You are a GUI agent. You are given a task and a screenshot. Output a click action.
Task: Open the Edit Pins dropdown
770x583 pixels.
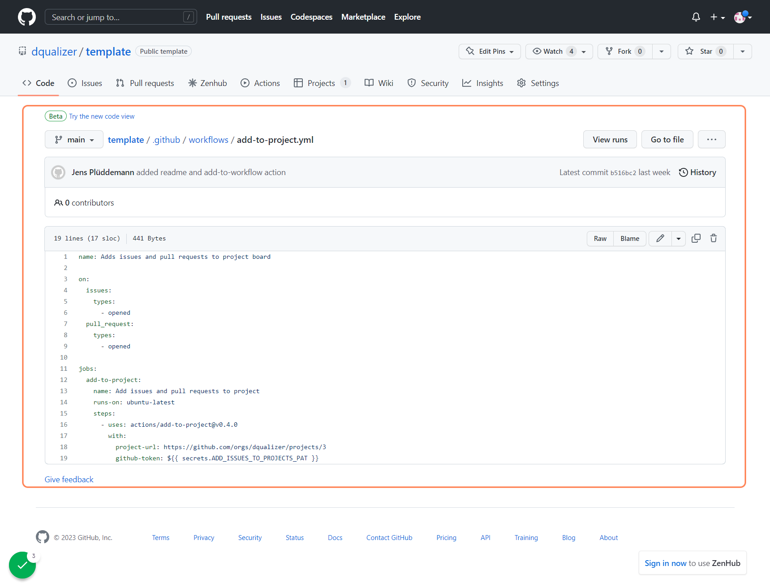(x=490, y=51)
